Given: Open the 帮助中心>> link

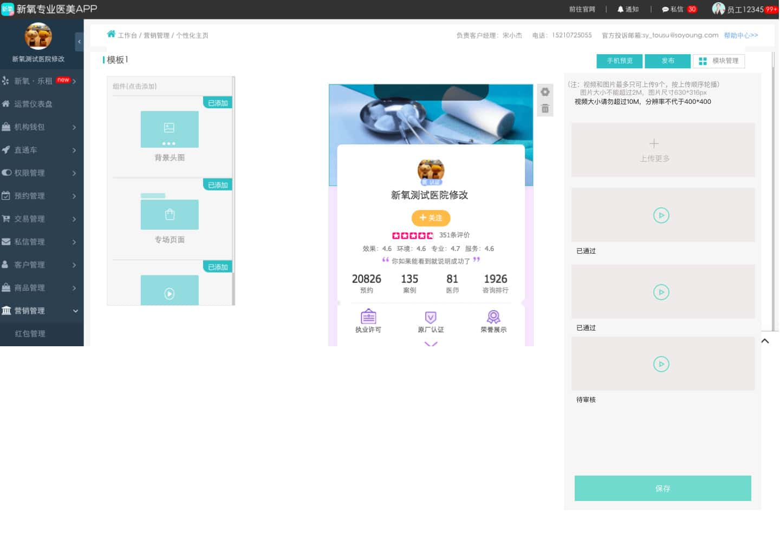Looking at the screenshot, I should click(x=741, y=36).
